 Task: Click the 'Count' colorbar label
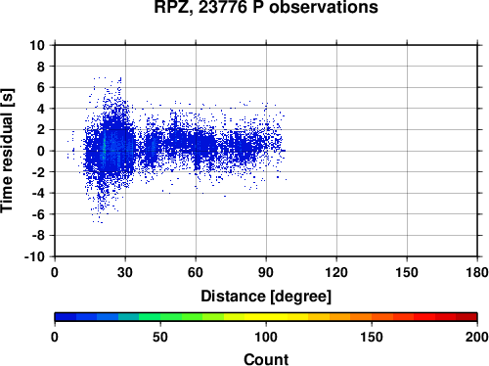coord(266,359)
